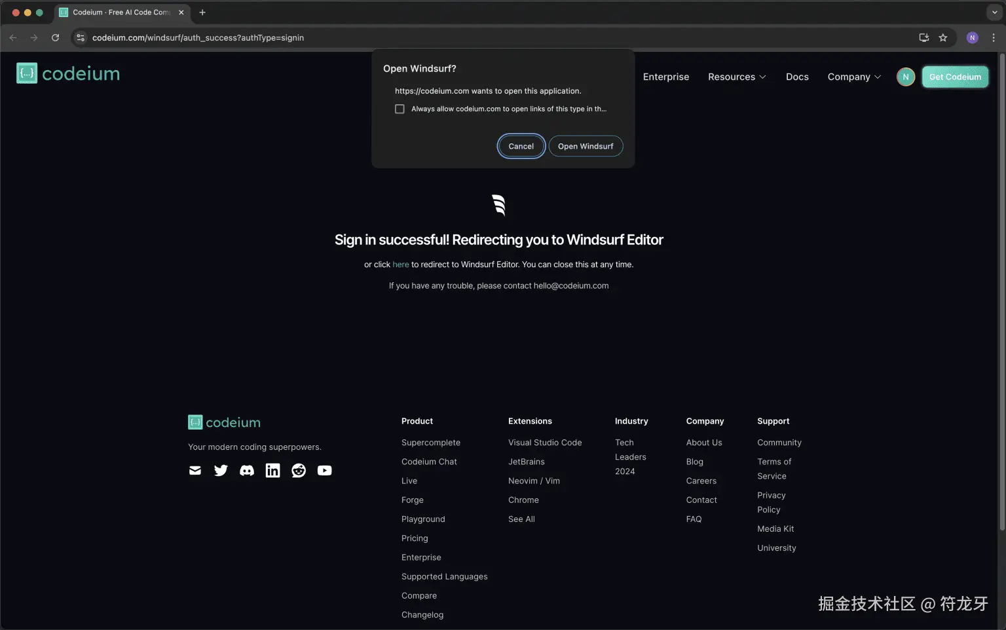The image size is (1006, 630).
Task: Click the Open Windsurf button
Action: (x=586, y=146)
